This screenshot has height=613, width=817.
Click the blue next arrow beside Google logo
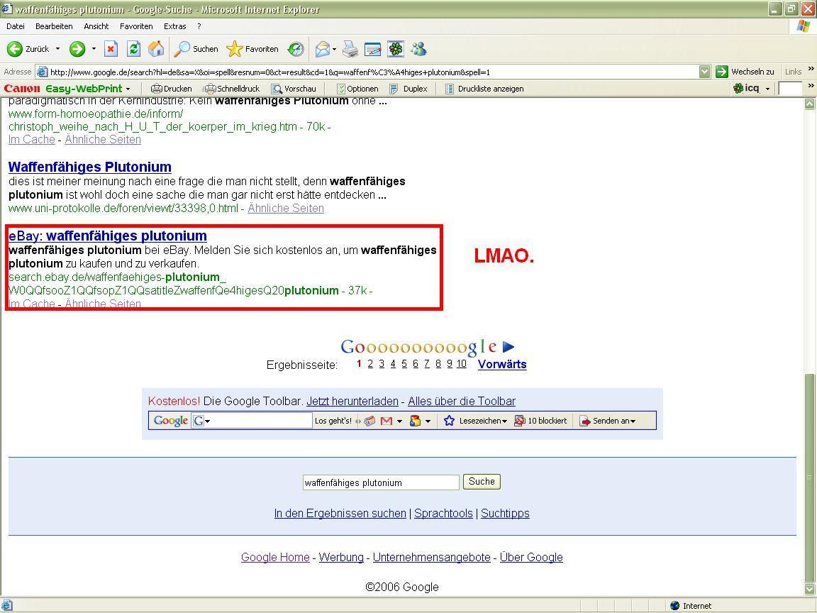[x=508, y=347]
